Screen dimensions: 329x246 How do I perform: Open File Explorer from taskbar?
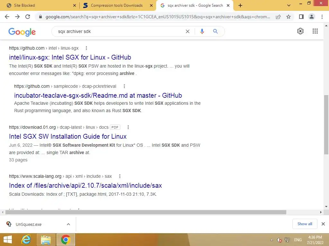coord(46,240)
